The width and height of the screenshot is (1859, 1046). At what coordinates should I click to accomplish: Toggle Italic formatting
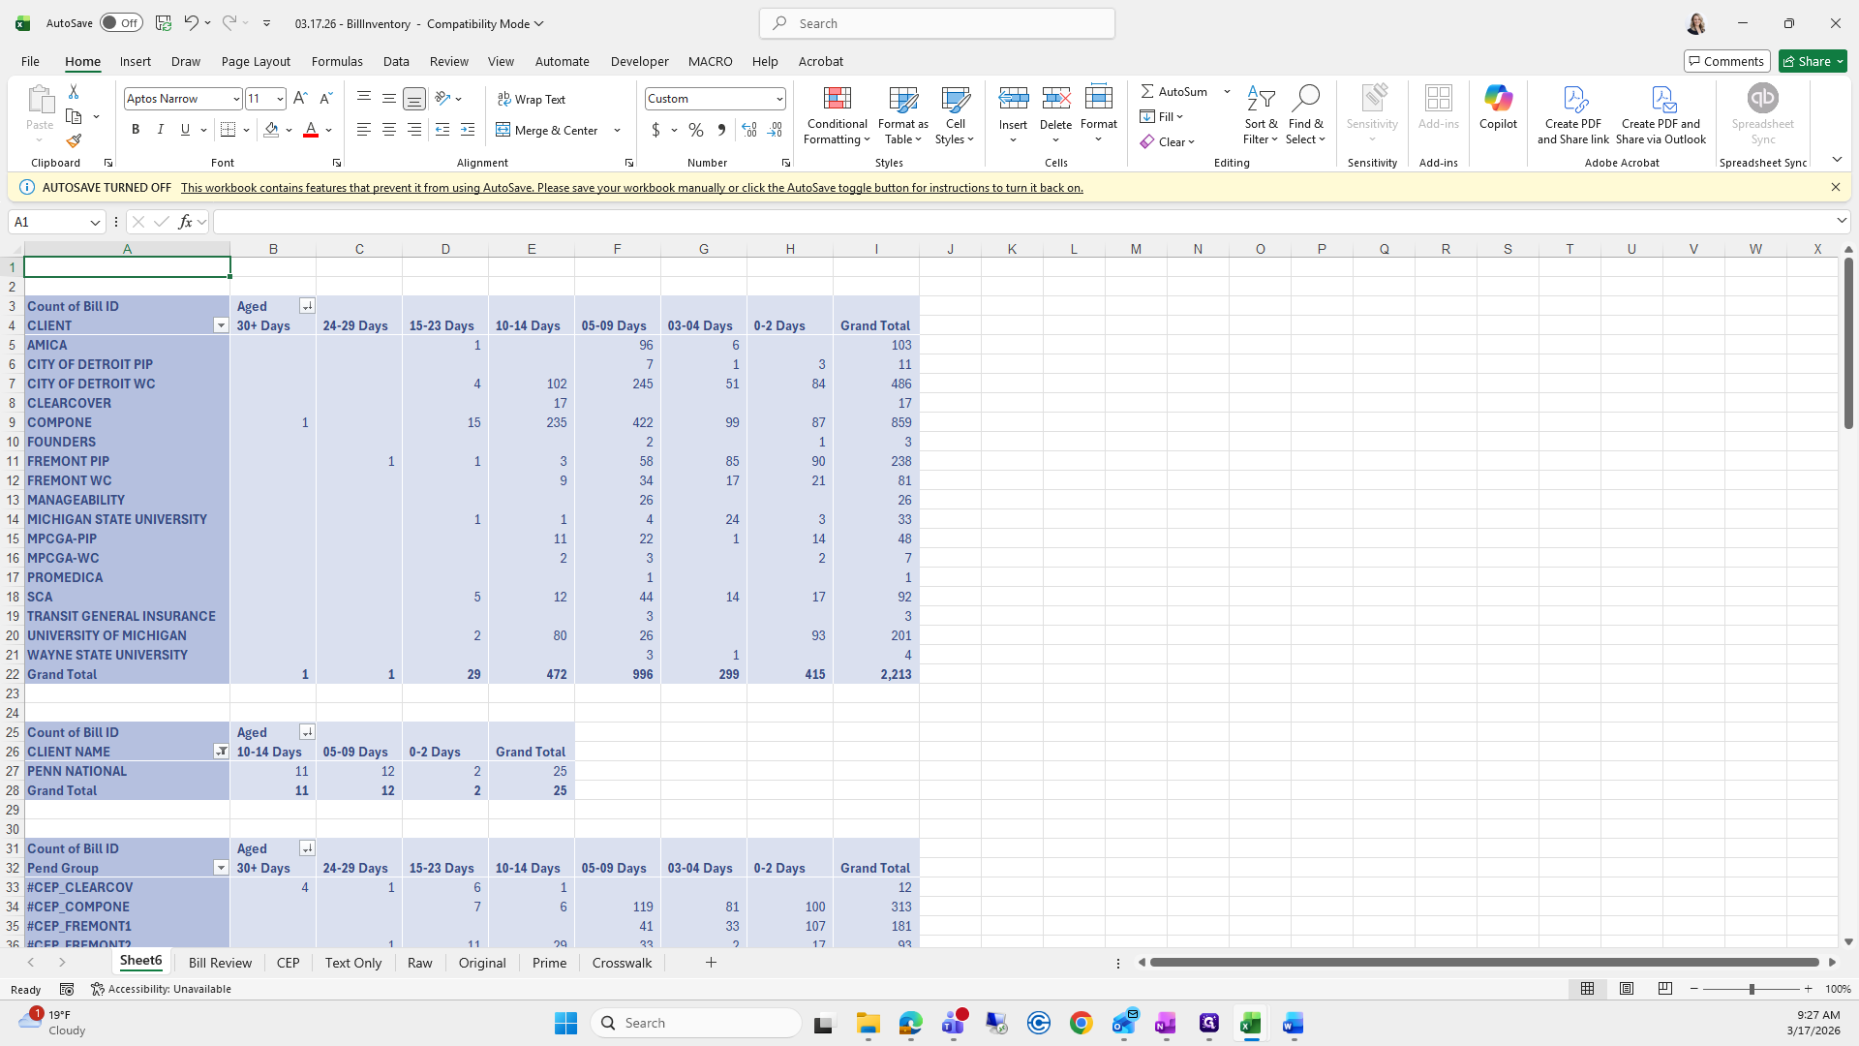[x=161, y=130]
